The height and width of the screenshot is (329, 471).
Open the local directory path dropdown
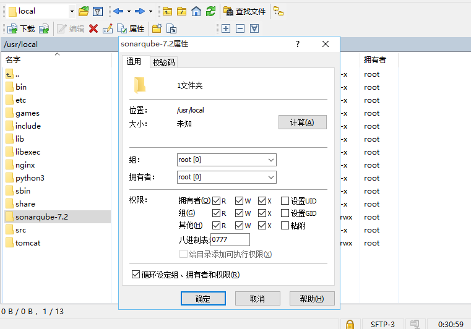point(72,11)
